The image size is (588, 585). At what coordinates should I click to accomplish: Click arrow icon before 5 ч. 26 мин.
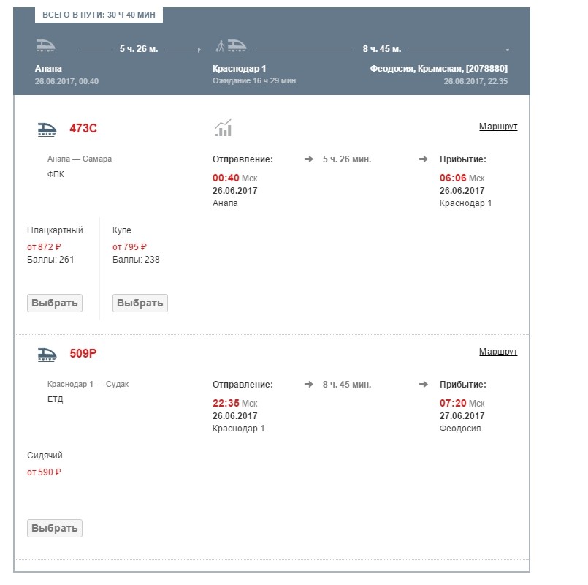point(308,159)
